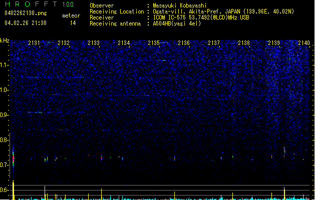Click the 0.7 frequency axis label
Screen dimensions: 315x200
click(5, 165)
